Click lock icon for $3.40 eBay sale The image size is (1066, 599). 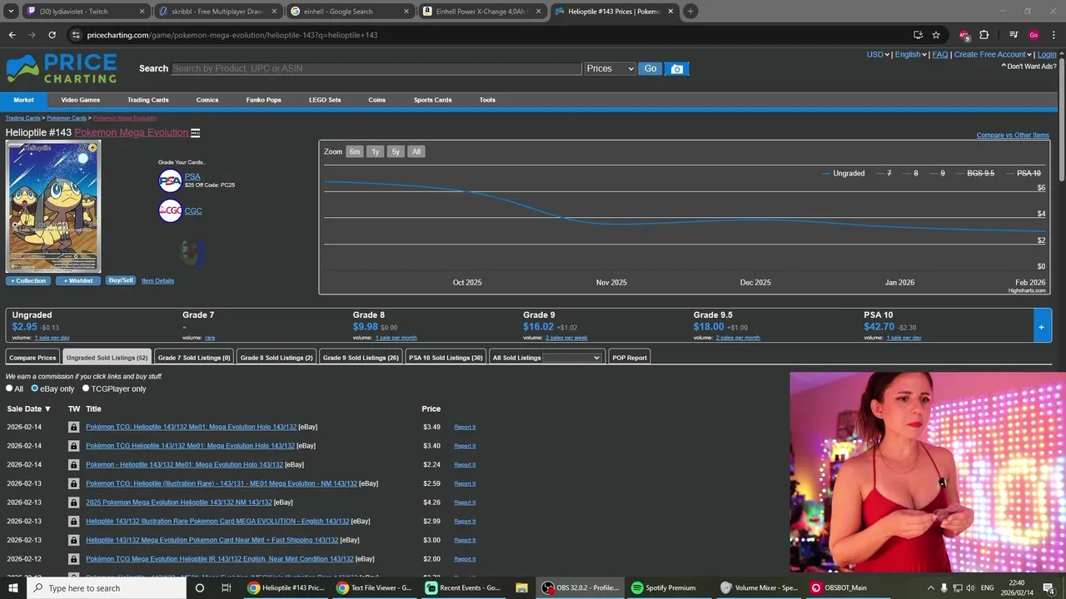point(73,446)
